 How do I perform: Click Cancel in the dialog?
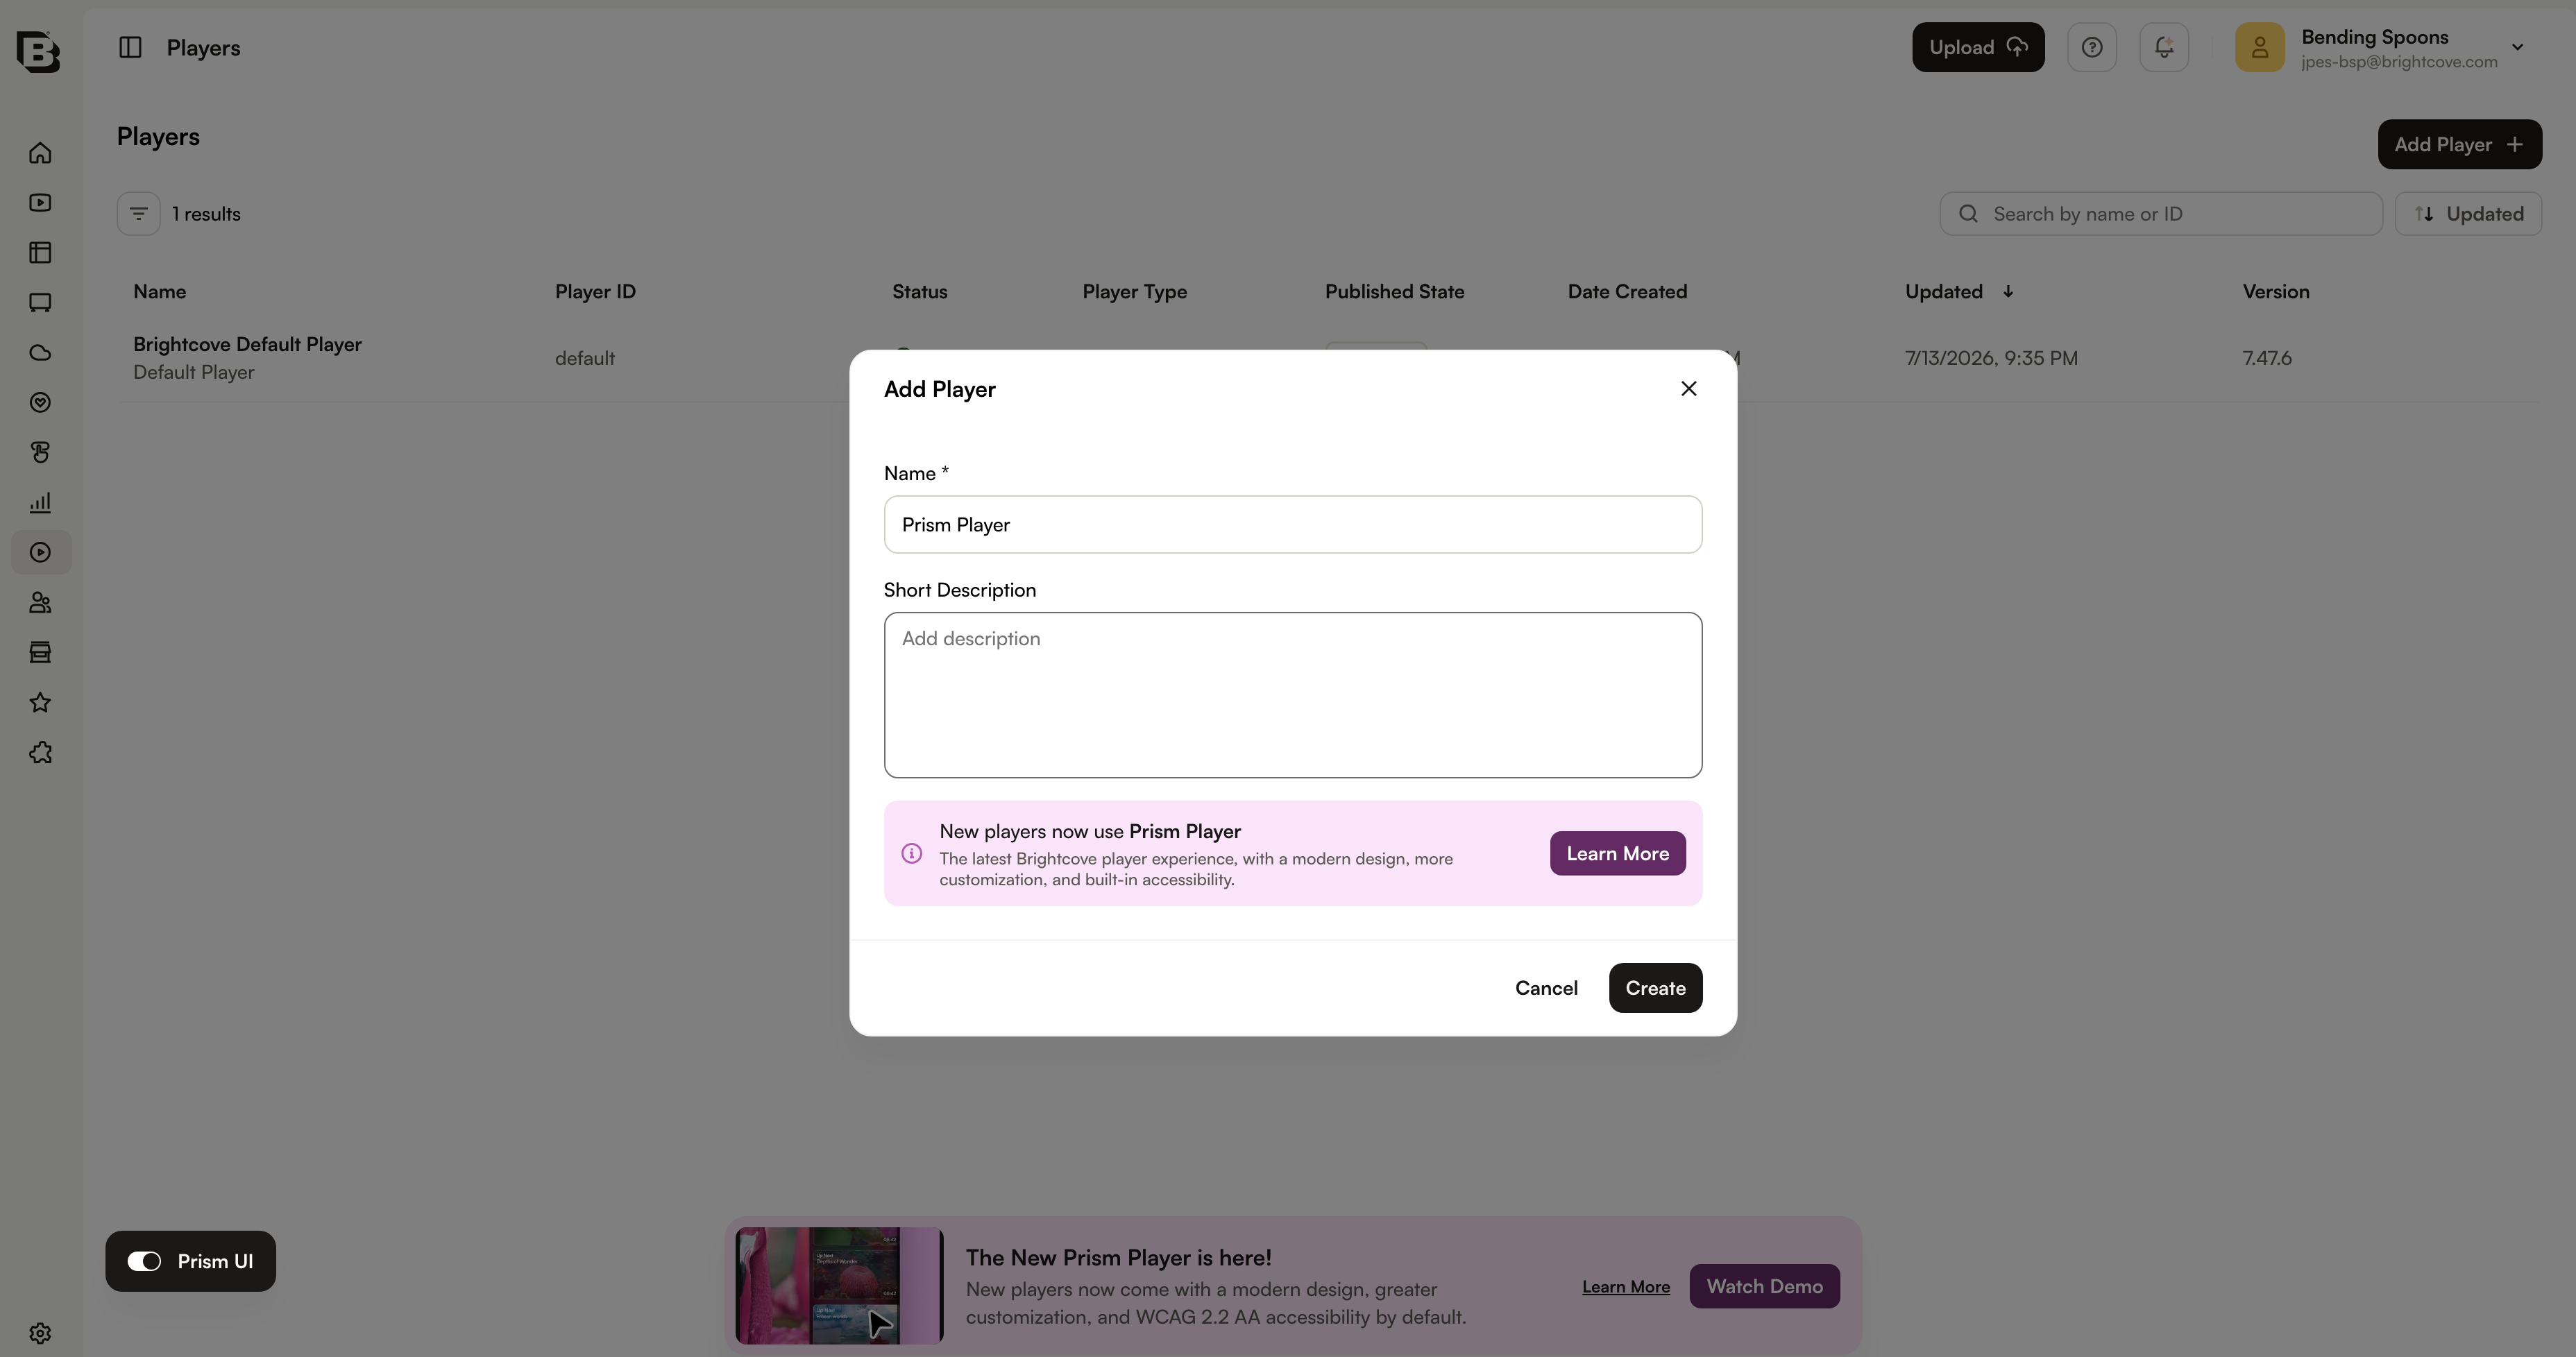click(x=1546, y=988)
